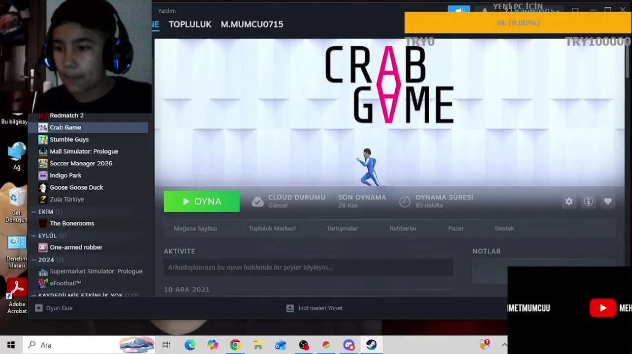The height and width of the screenshot is (354, 632).
Task: Collapse the EYLÜL library group
Action: [x=33, y=236]
